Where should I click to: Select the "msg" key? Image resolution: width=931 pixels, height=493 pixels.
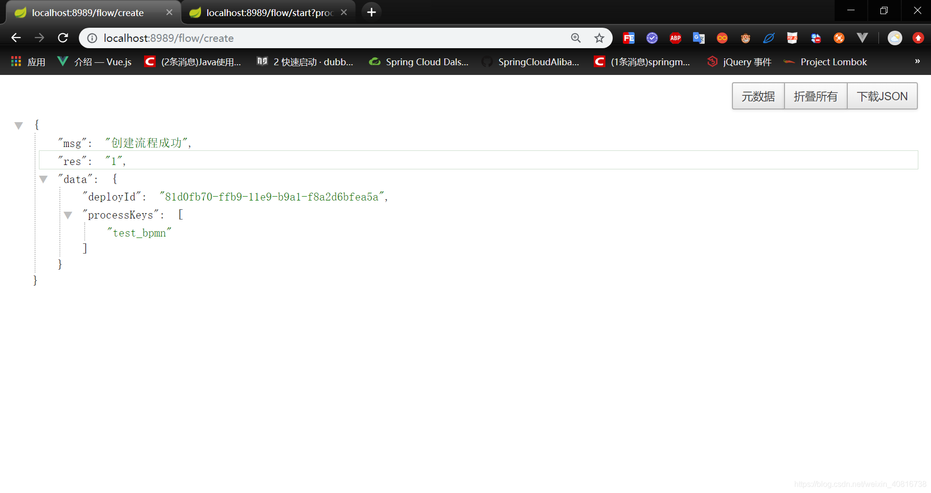pyautogui.click(x=72, y=143)
